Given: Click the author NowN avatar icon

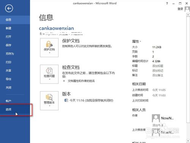Looking at the screenshot, I should coord(156,118).
